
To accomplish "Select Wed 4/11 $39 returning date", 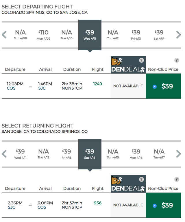I will pyautogui.click(x=20, y=154).
